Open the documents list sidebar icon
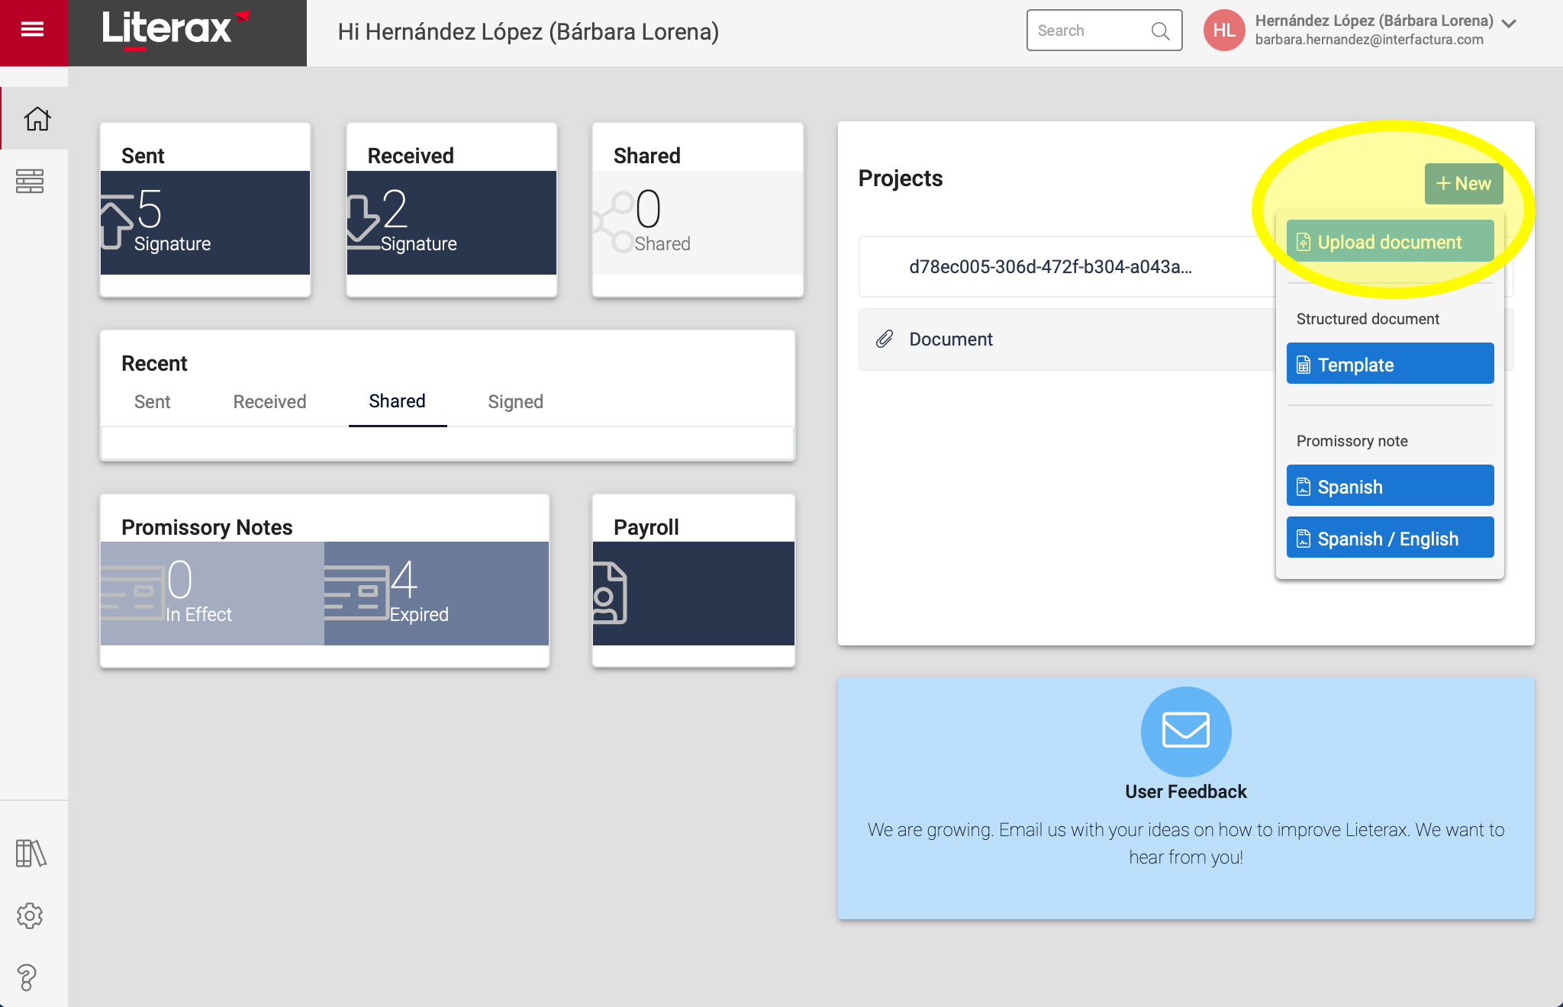The height and width of the screenshot is (1007, 1563). 30,182
